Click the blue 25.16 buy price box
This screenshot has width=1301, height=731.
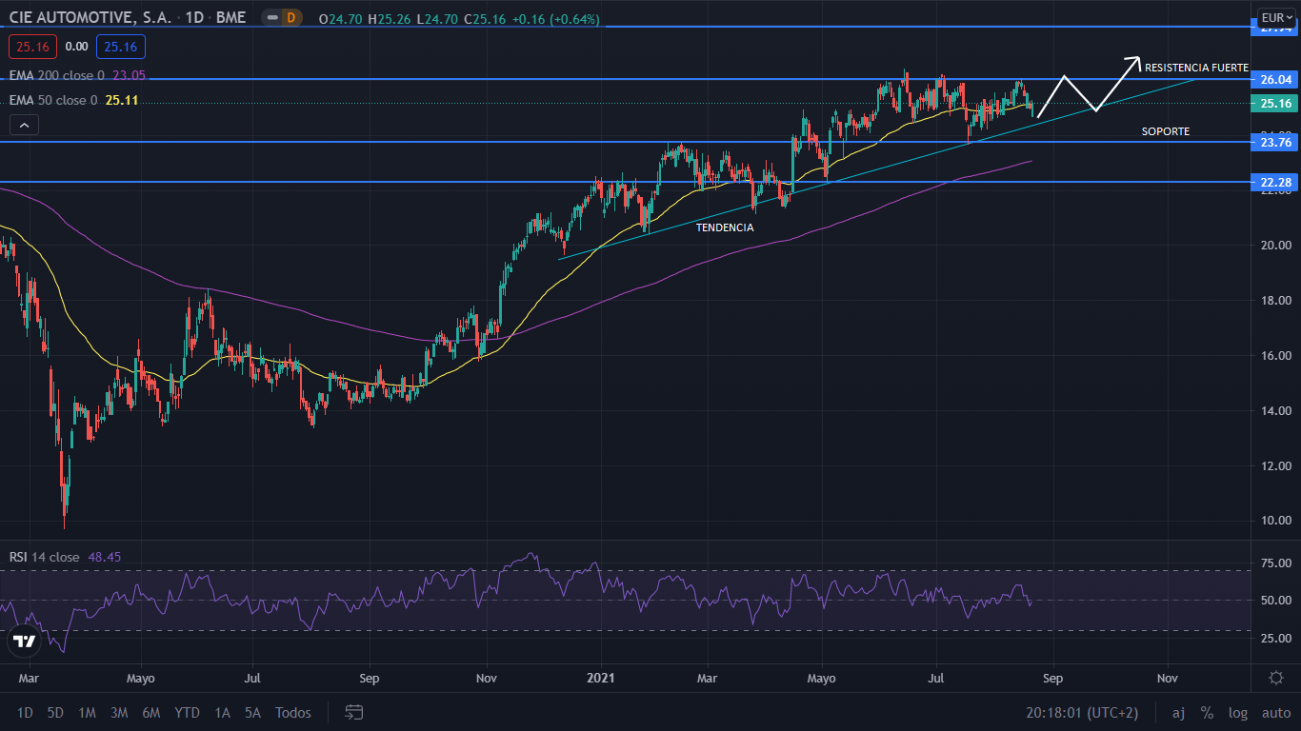click(x=121, y=46)
